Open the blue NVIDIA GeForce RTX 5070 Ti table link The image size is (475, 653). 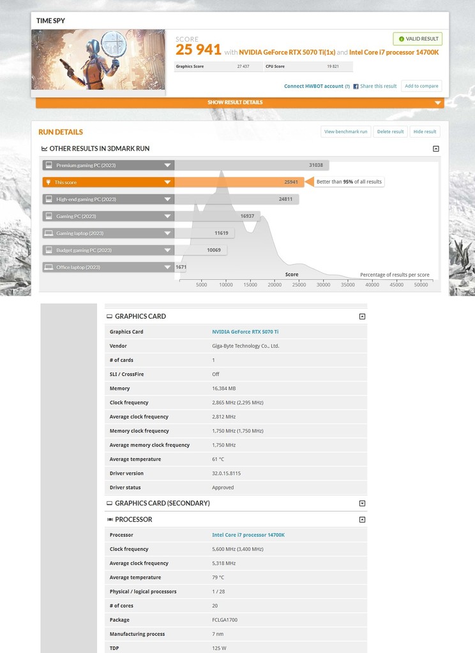pos(245,332)
